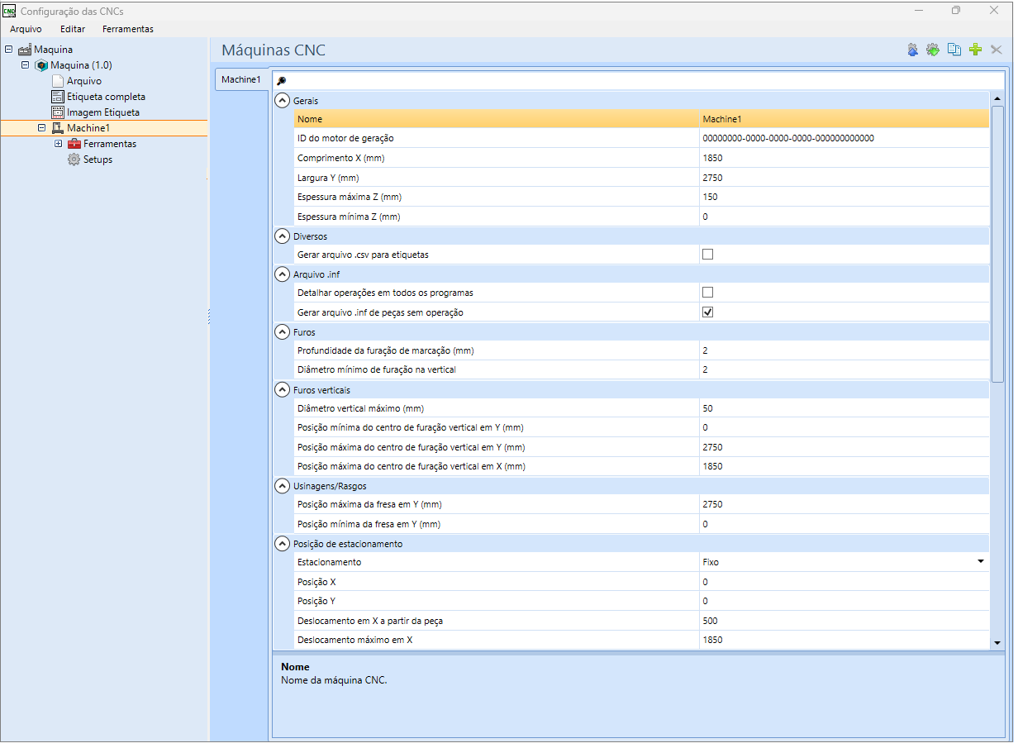Open the Ferramentas menu in the menu bar
Screen dimensions: 1018x748
coord(128,29)
